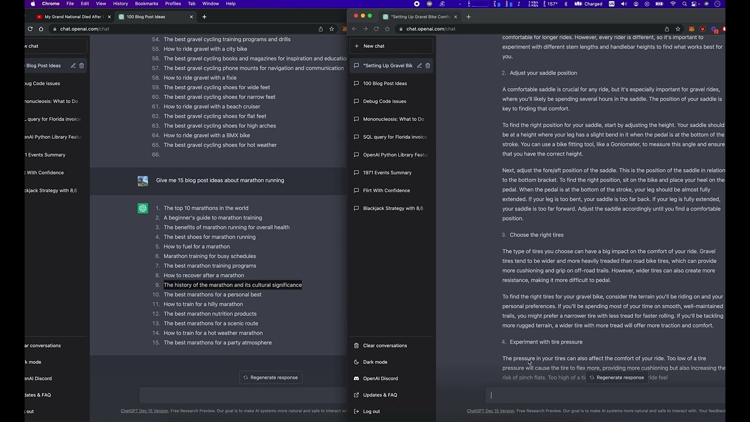750x422 pixels.
Task: Open 1971 Events Summary chat in right sidebar
Action: [x=392, y=173]
